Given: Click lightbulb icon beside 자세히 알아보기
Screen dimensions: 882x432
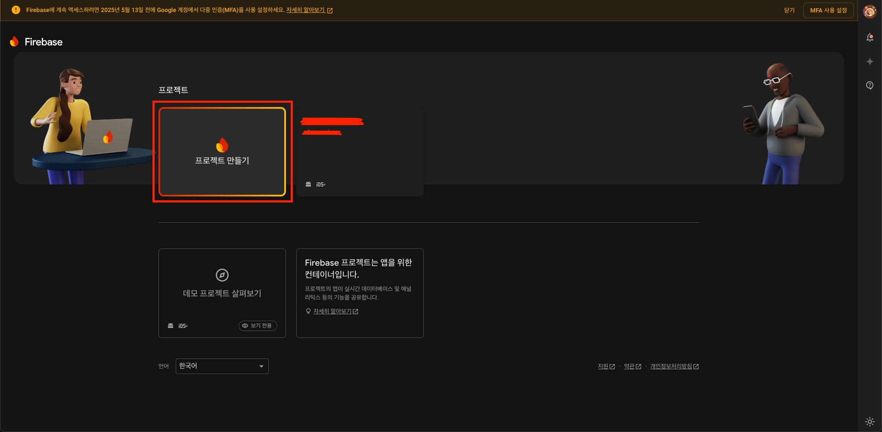Looking at the screenshot, I should pyautogui.click(x=308, y=311).
